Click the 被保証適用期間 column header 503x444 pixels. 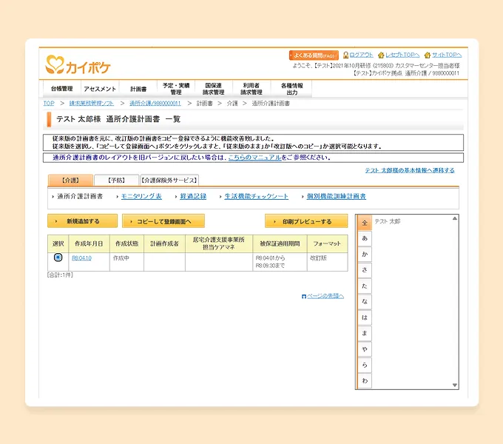click(x=280, y=243)
